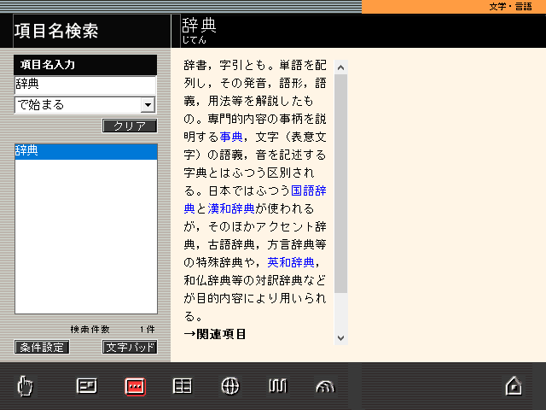This screenshot has height=410, width=546.
Task: Click the 検索件数 1件 result count text
Action: coord(113,329)
